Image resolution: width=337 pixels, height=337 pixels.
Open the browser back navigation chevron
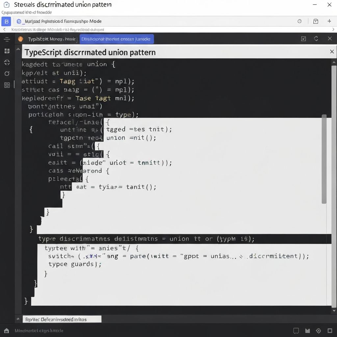coord(4,29)
